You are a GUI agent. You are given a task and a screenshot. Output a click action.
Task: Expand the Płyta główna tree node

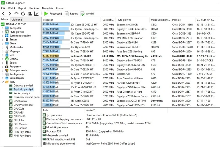pos(2,32)
